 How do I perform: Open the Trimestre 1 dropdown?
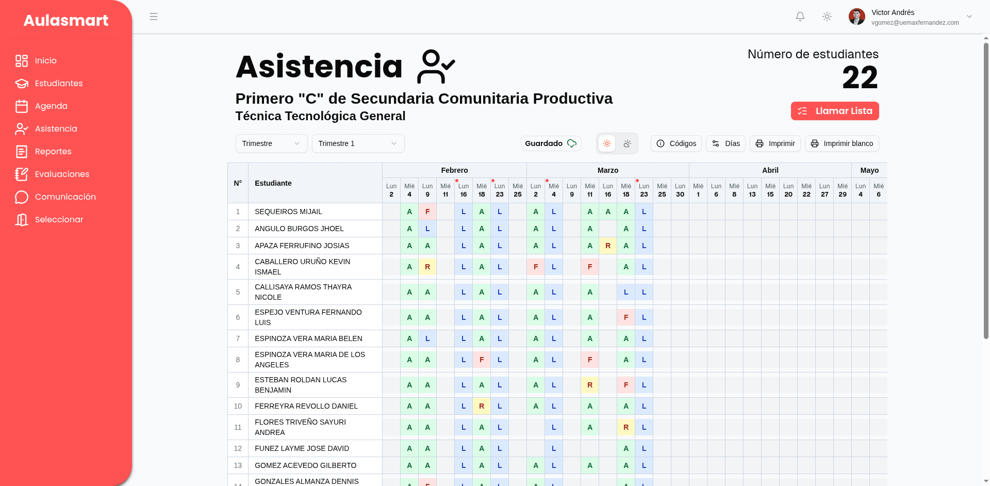(358, 143)
